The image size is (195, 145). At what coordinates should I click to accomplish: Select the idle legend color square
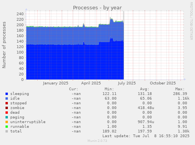[7, 98]
